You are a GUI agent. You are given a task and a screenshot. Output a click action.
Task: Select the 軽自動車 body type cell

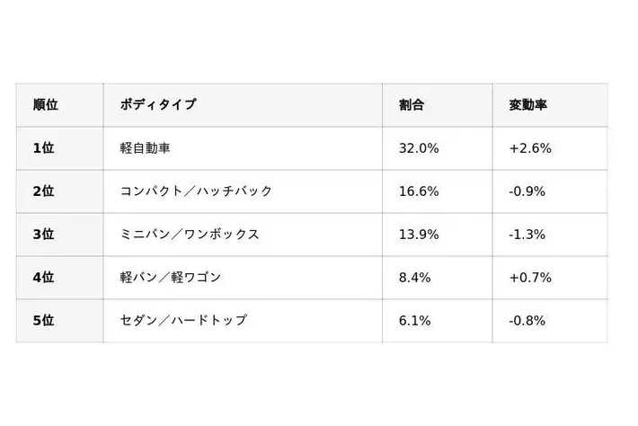point(146,148)
